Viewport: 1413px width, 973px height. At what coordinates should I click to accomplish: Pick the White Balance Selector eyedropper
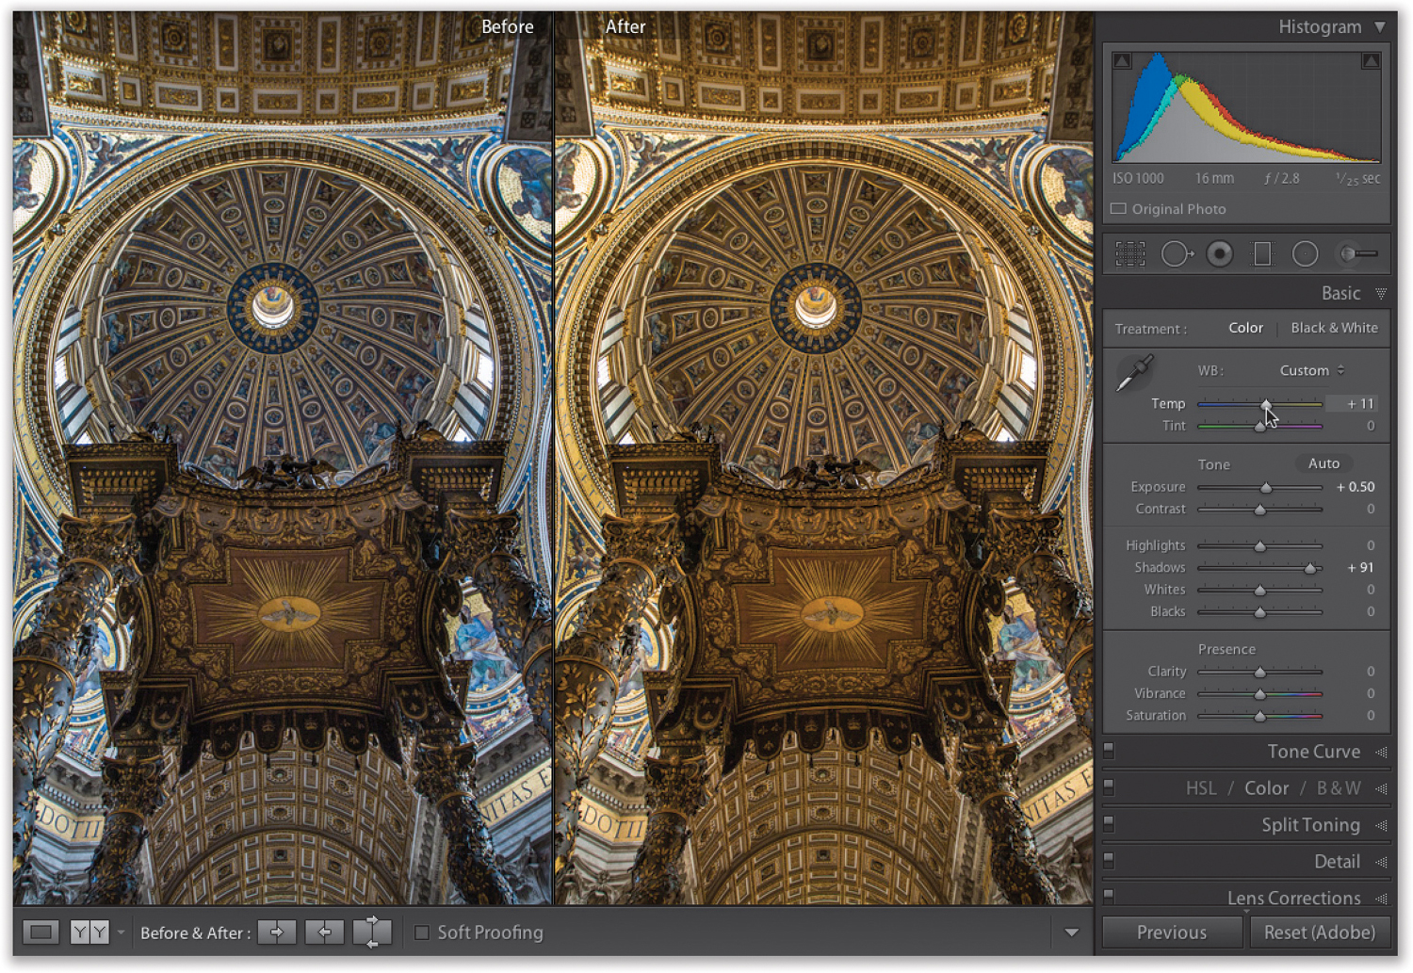tap(1135, 373)
